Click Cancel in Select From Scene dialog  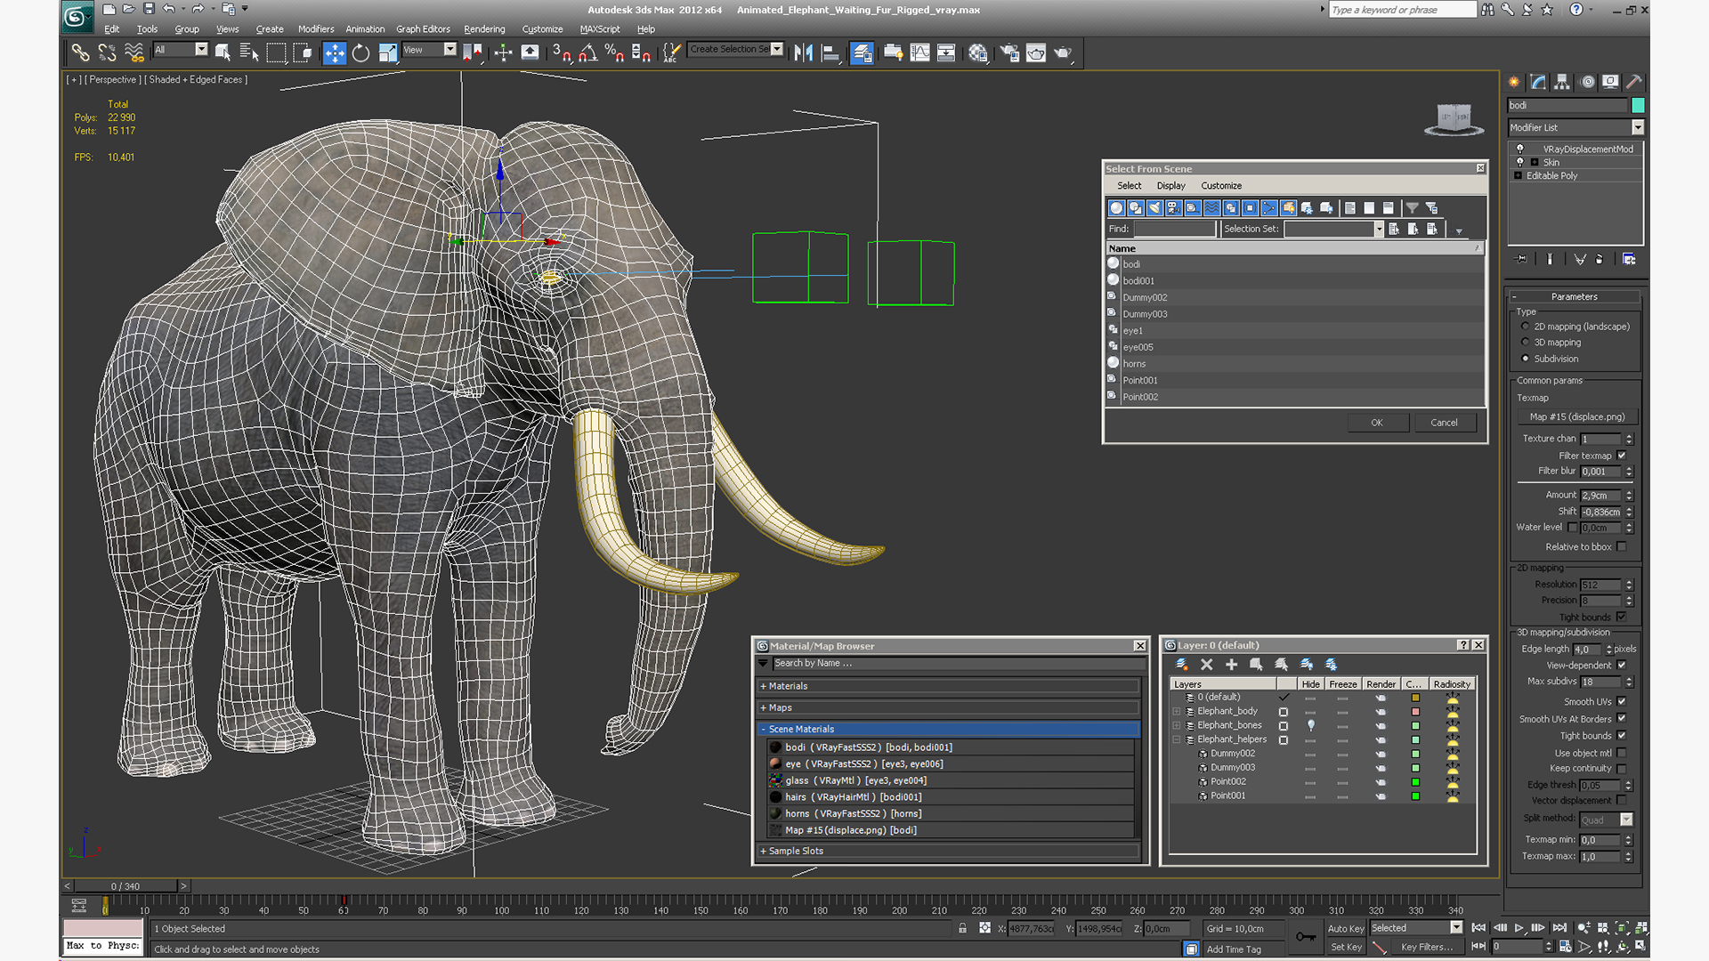1444,423
